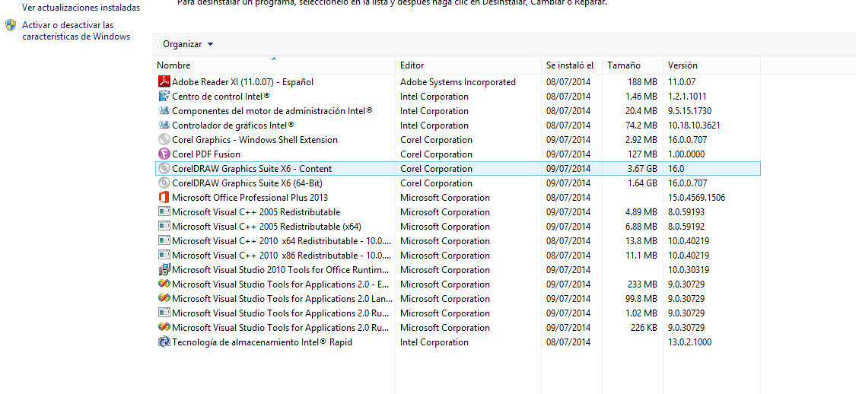This screenshot has width=856, height=394.
Task: Open the Organizar dropdown menu
Action: click(188, 44)
